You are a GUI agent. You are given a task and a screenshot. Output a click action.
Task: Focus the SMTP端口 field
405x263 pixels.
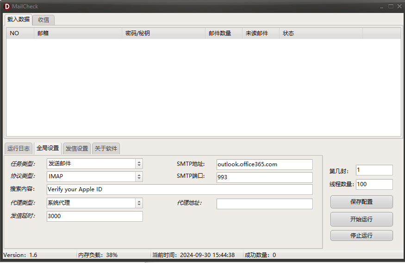pyautogui.click(x=264, y=177)
